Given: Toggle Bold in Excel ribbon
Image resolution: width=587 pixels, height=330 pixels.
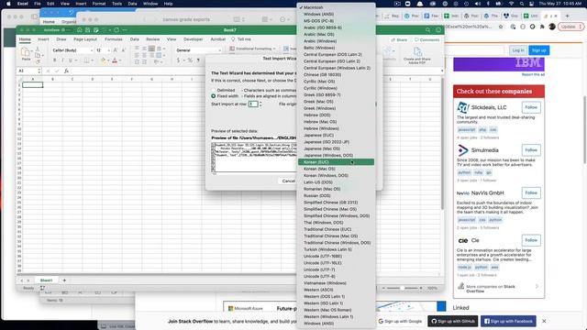Looking at the screenshot, I should 55,60.
